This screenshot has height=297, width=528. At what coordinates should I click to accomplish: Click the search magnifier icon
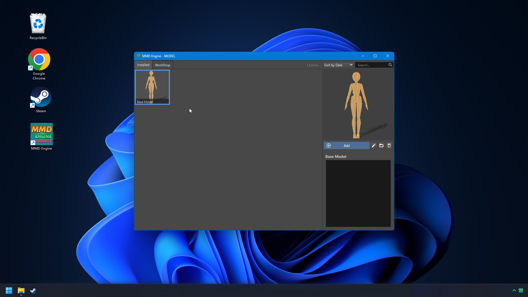391,65
